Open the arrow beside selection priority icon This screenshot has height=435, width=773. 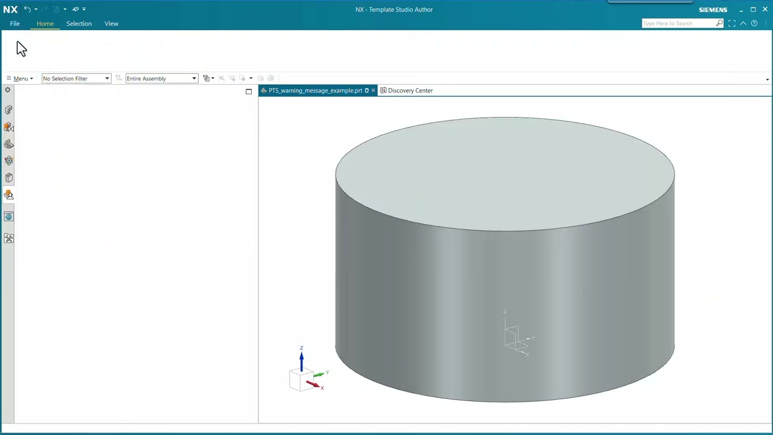click(213, 79)
